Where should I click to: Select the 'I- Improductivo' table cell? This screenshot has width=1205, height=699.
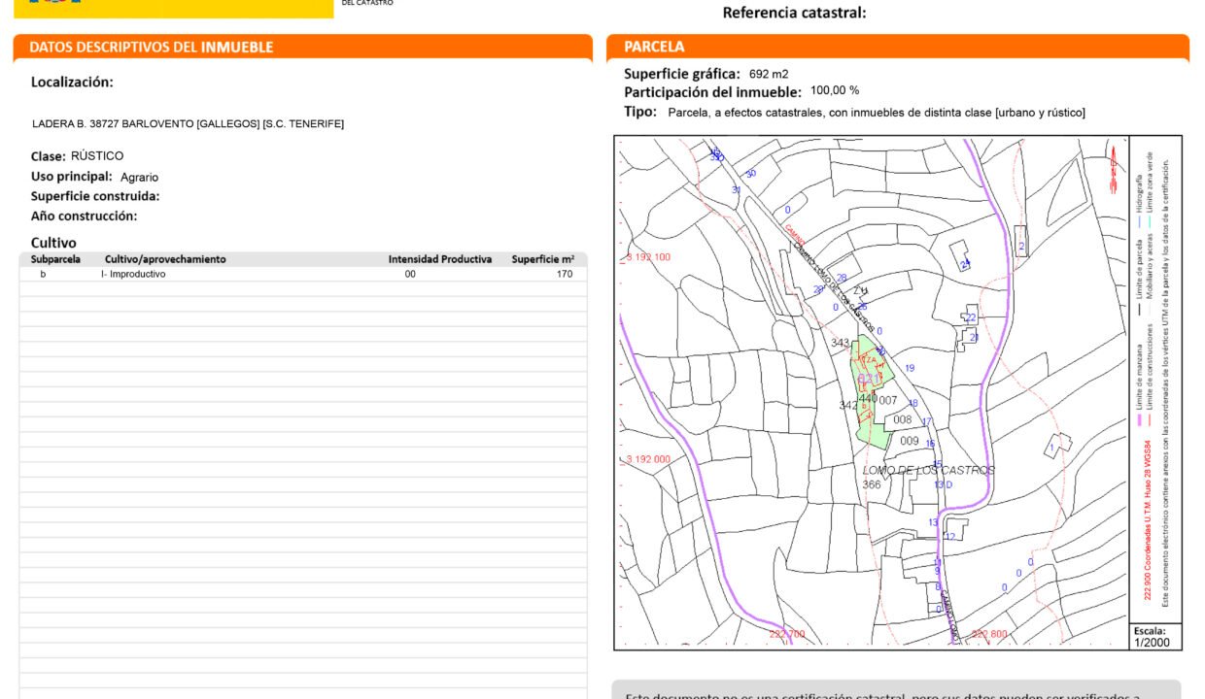133,275
